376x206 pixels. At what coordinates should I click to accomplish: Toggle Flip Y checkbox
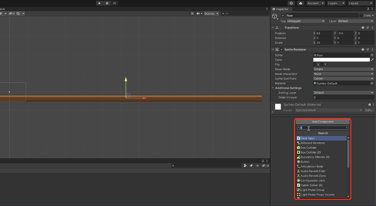tap(322, 65)
